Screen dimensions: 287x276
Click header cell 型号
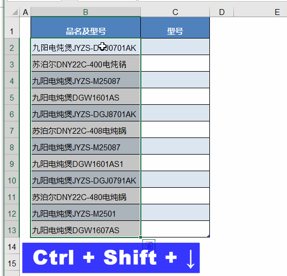pos(175,27)
